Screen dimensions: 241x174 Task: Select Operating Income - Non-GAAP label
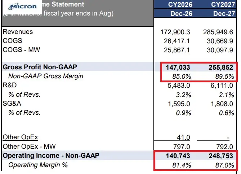click(x=51, y=156)
